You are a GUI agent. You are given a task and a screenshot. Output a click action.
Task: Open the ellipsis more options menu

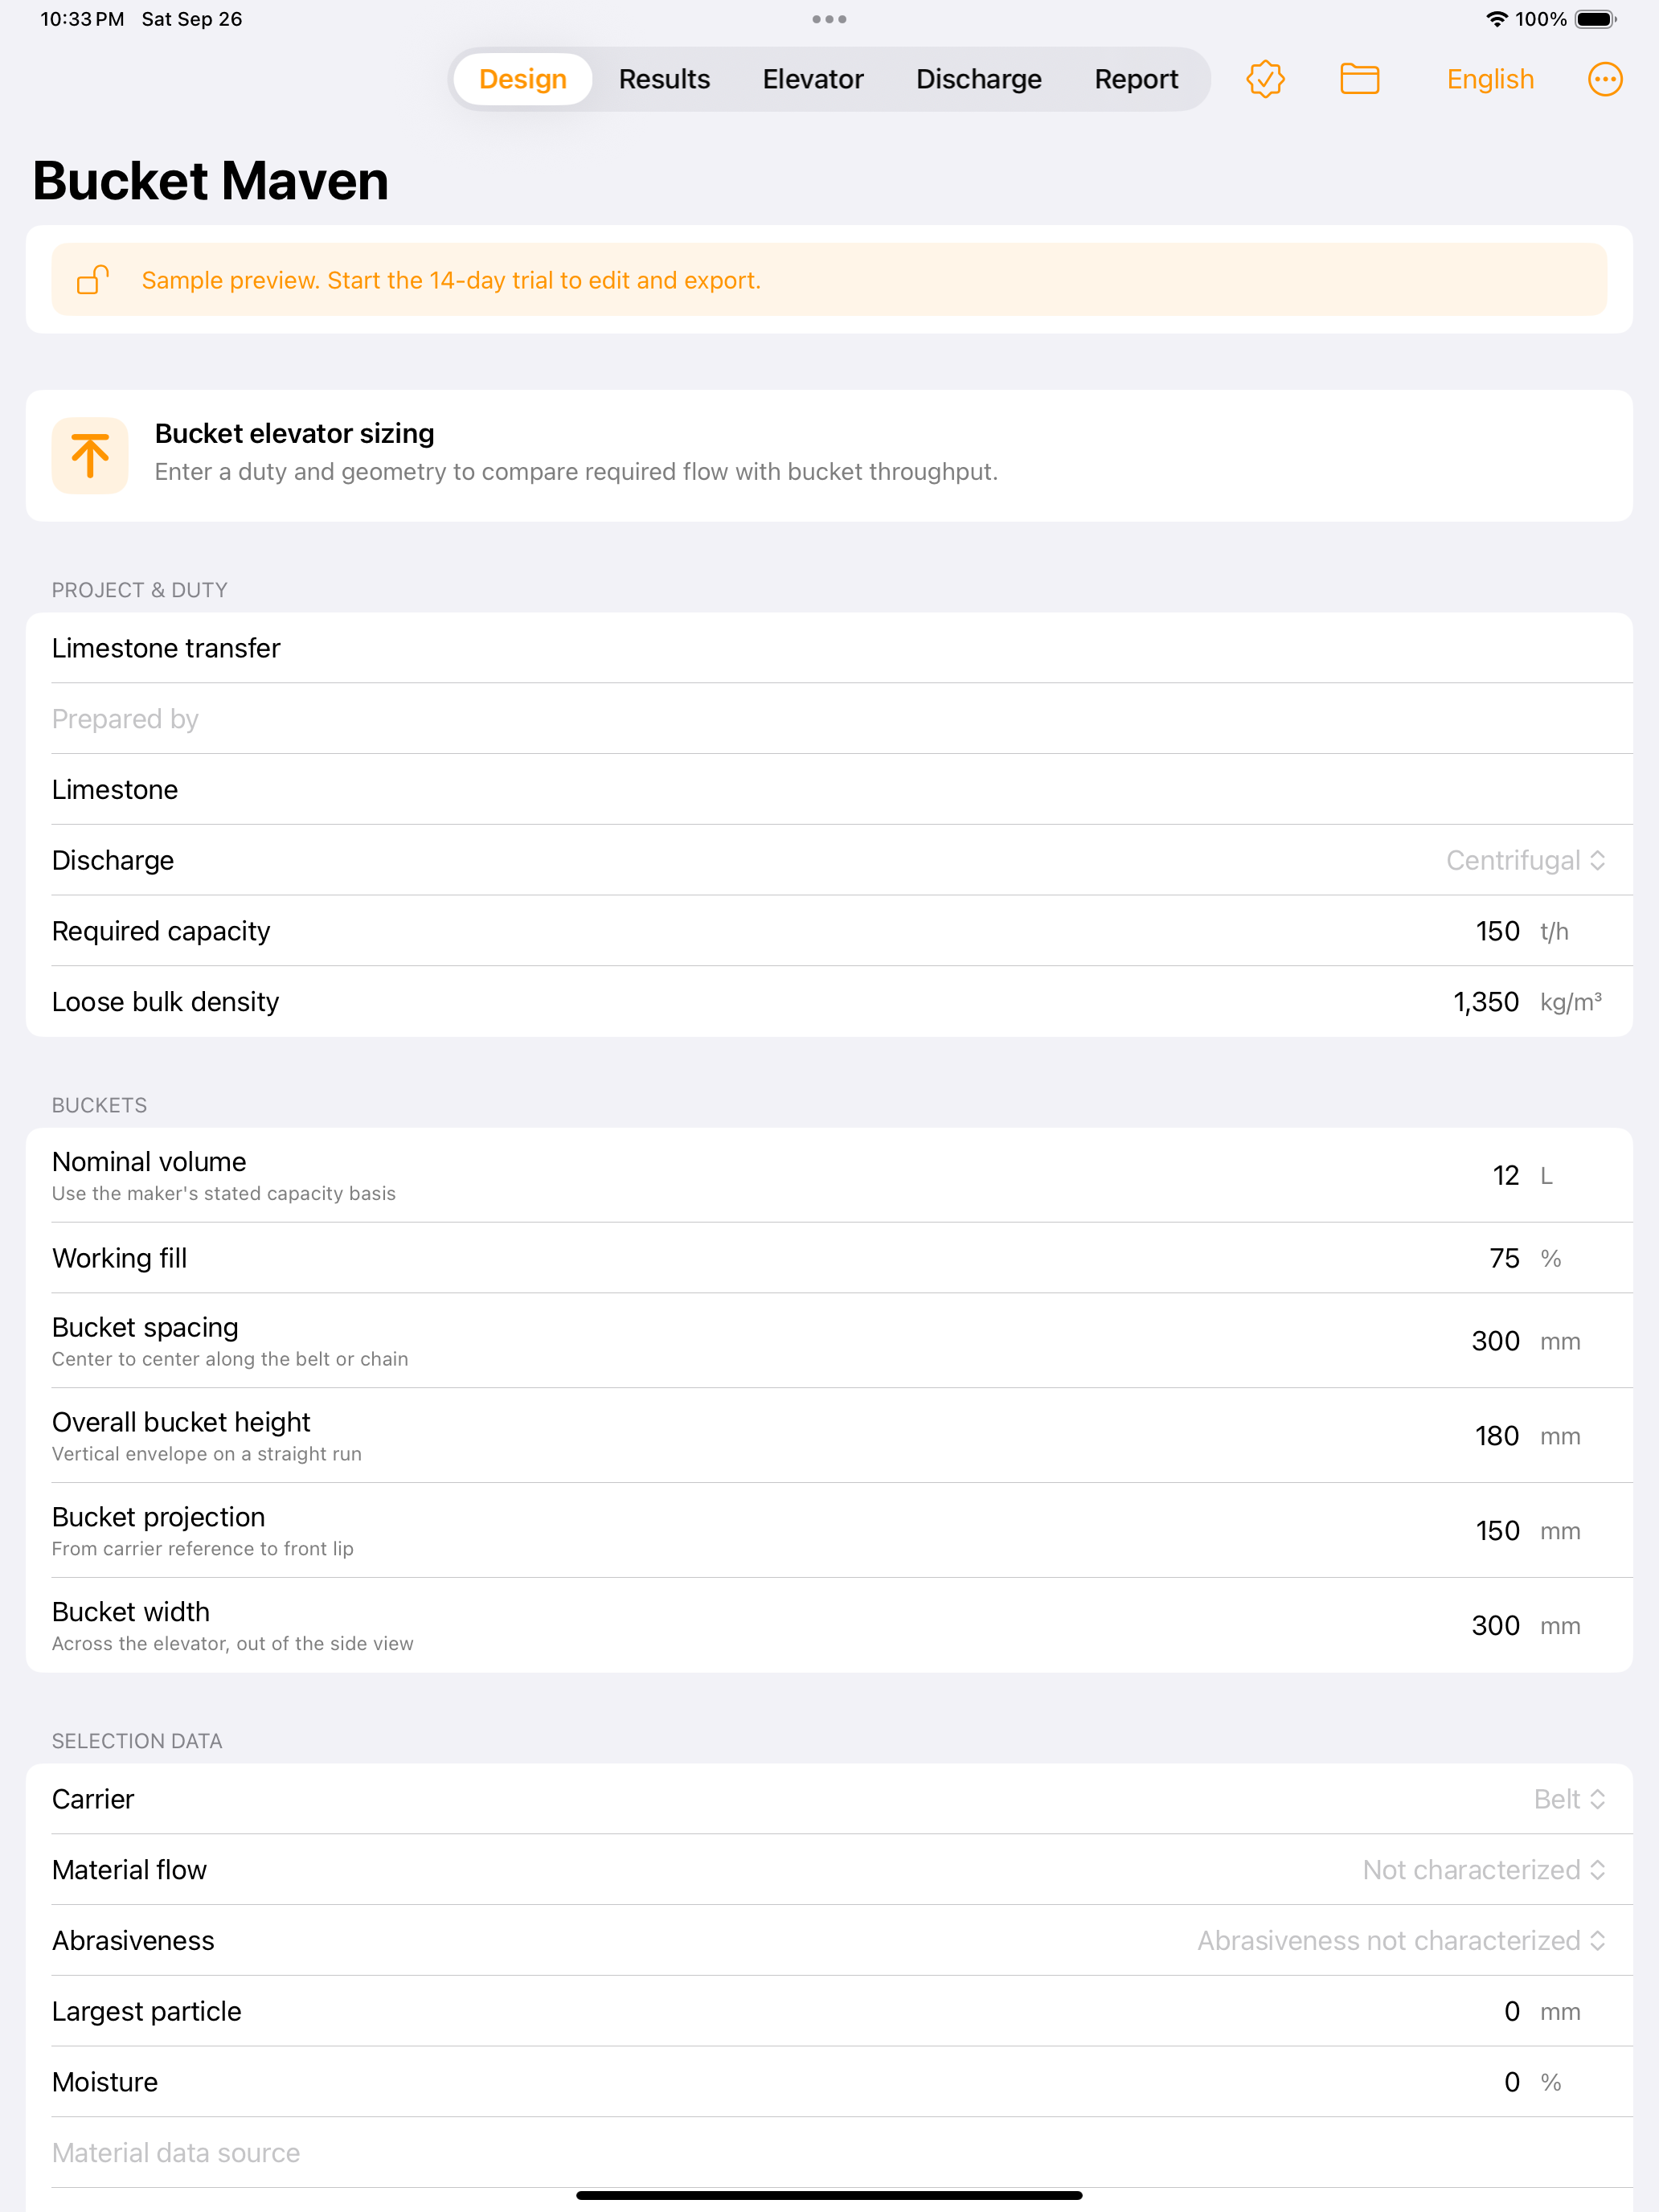(1604, 79)
